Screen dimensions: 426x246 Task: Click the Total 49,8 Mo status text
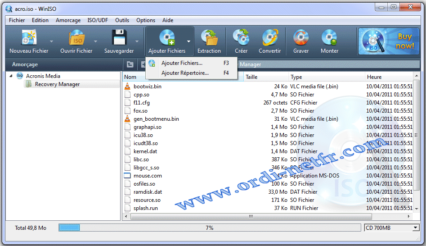pos(31,228)
